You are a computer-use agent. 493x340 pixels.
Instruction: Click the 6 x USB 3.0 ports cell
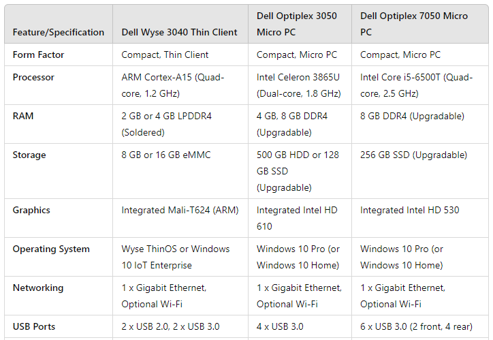coord(417,326)
